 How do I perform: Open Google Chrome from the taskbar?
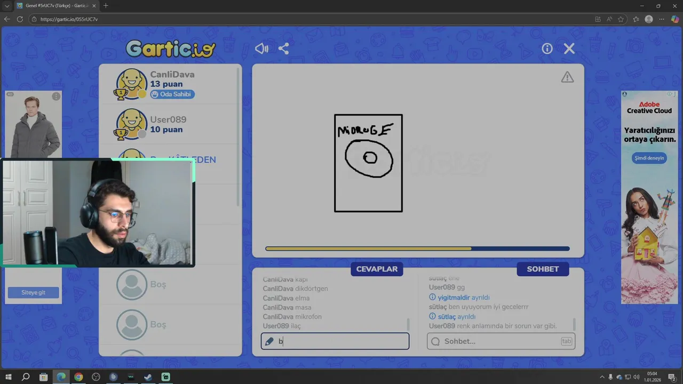(78, 377)
